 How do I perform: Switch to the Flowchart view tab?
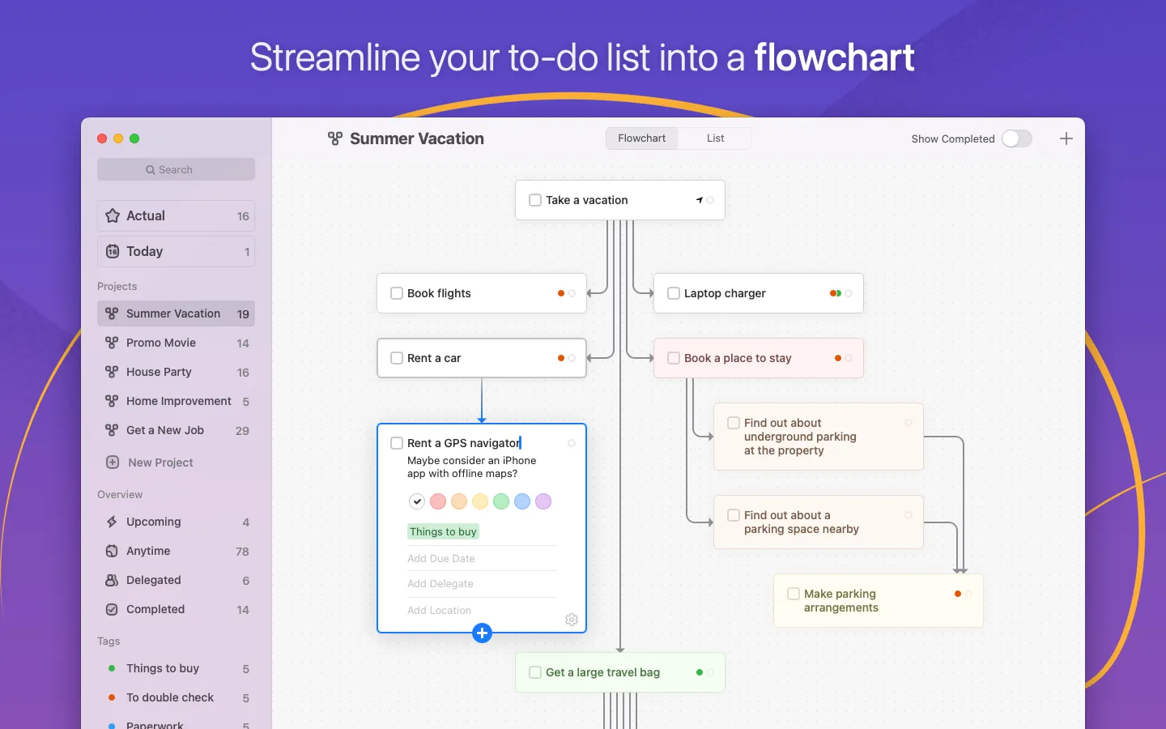pyautogui.click(x=641, y=138)
